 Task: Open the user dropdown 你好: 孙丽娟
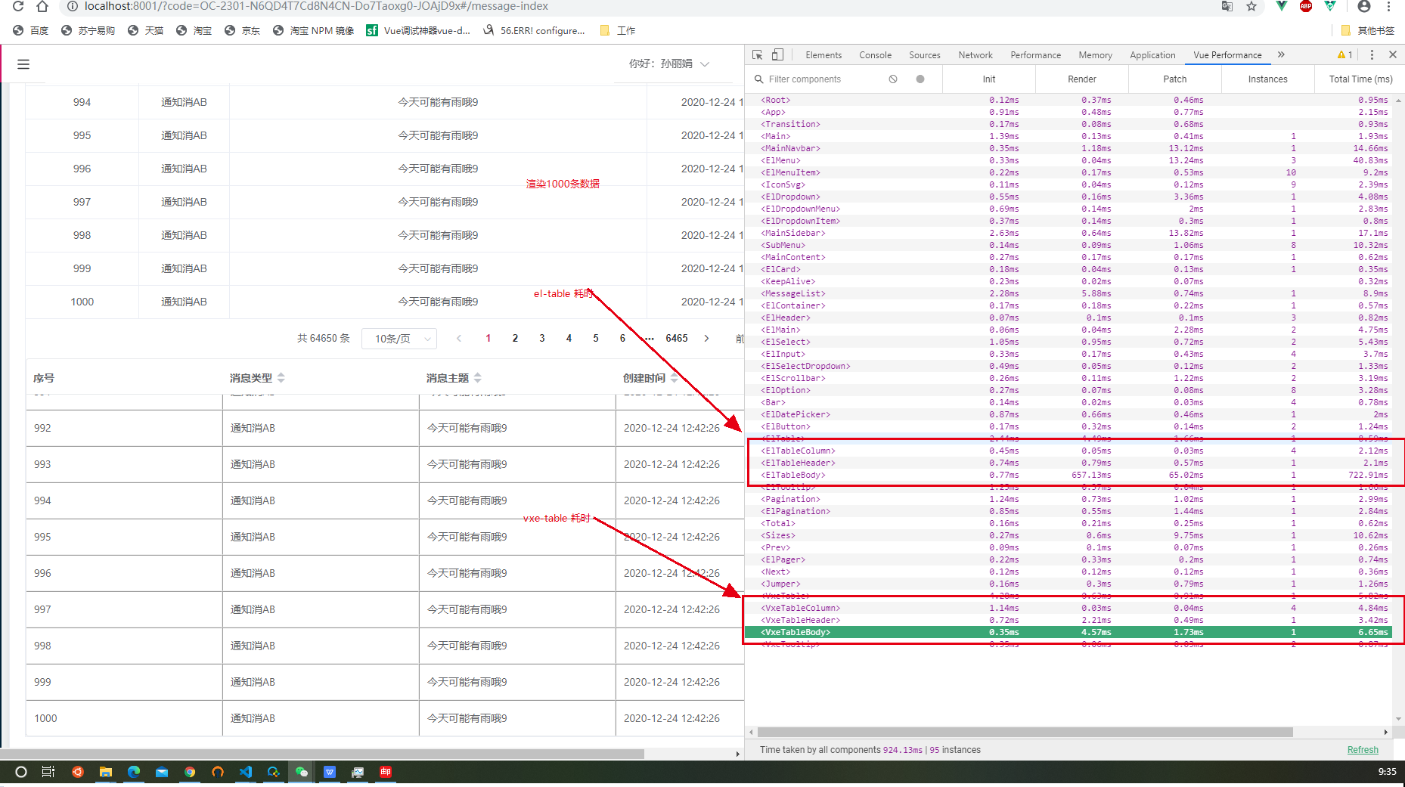coord(669,64)
